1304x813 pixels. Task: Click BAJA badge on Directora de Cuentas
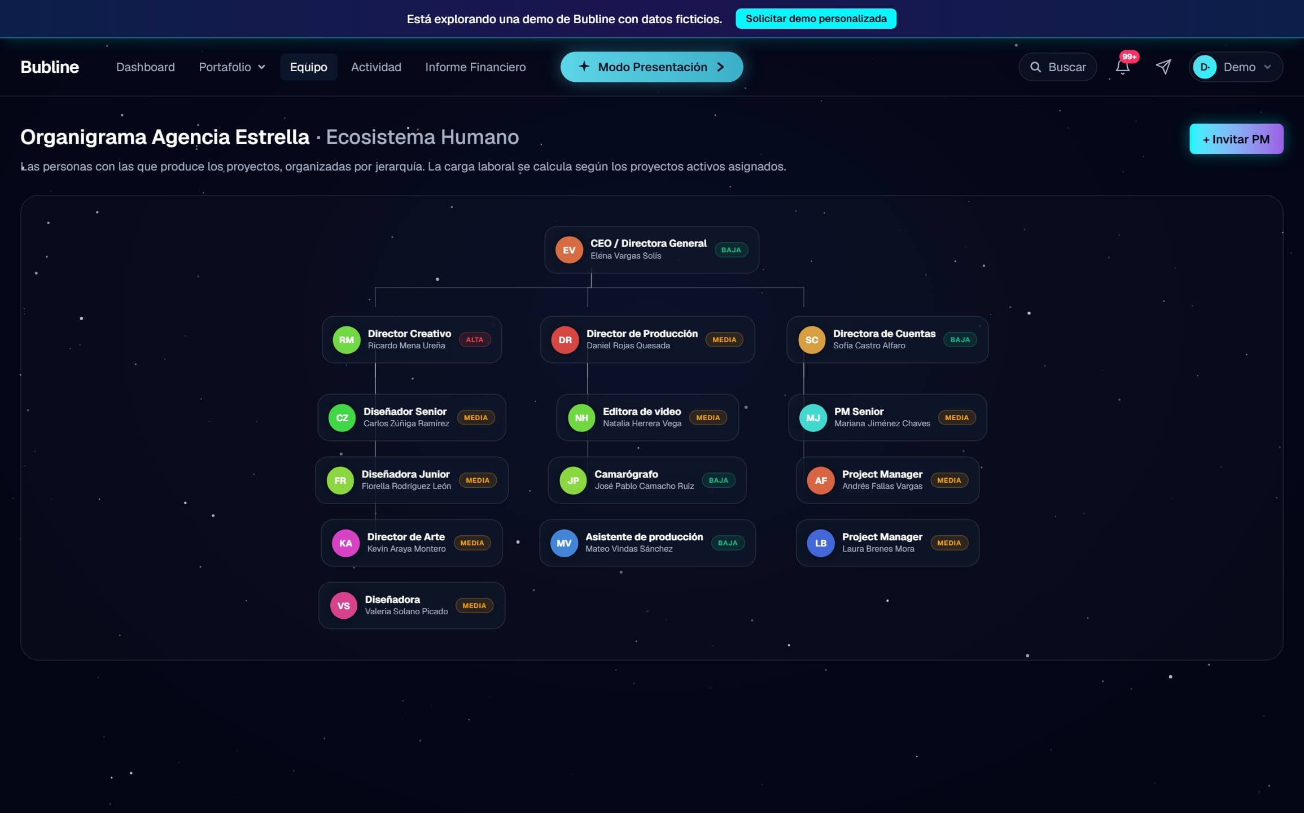[x=960, y=340]
